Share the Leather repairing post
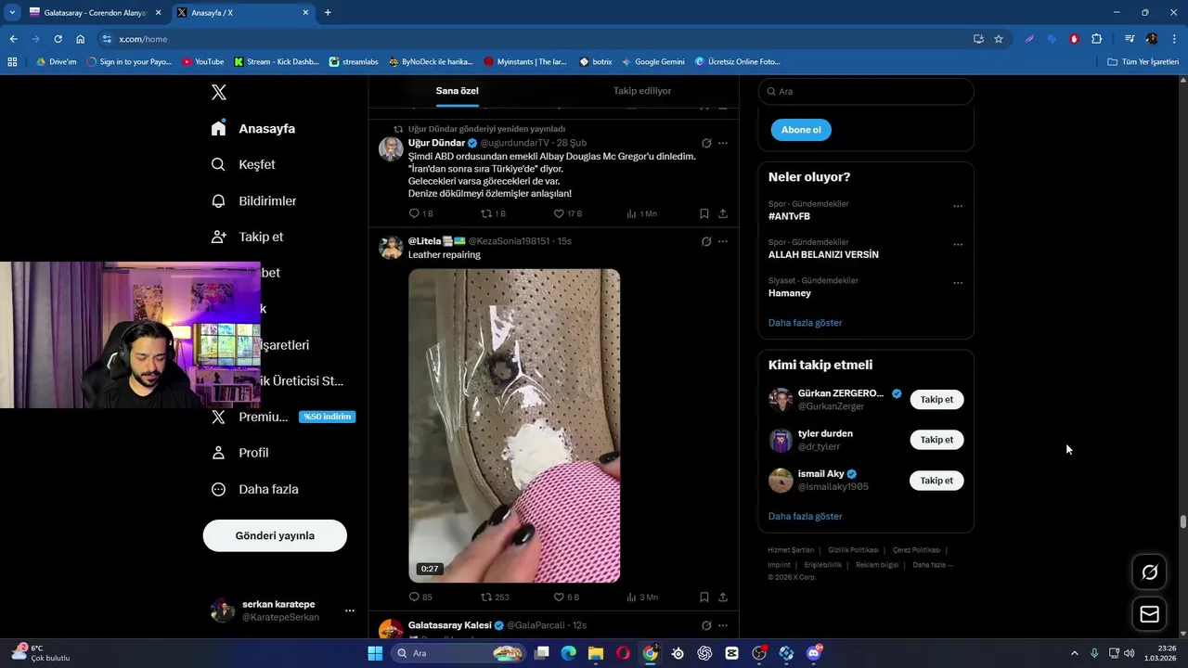Screen dimensions: 1188x668 (x=723, y=597)
